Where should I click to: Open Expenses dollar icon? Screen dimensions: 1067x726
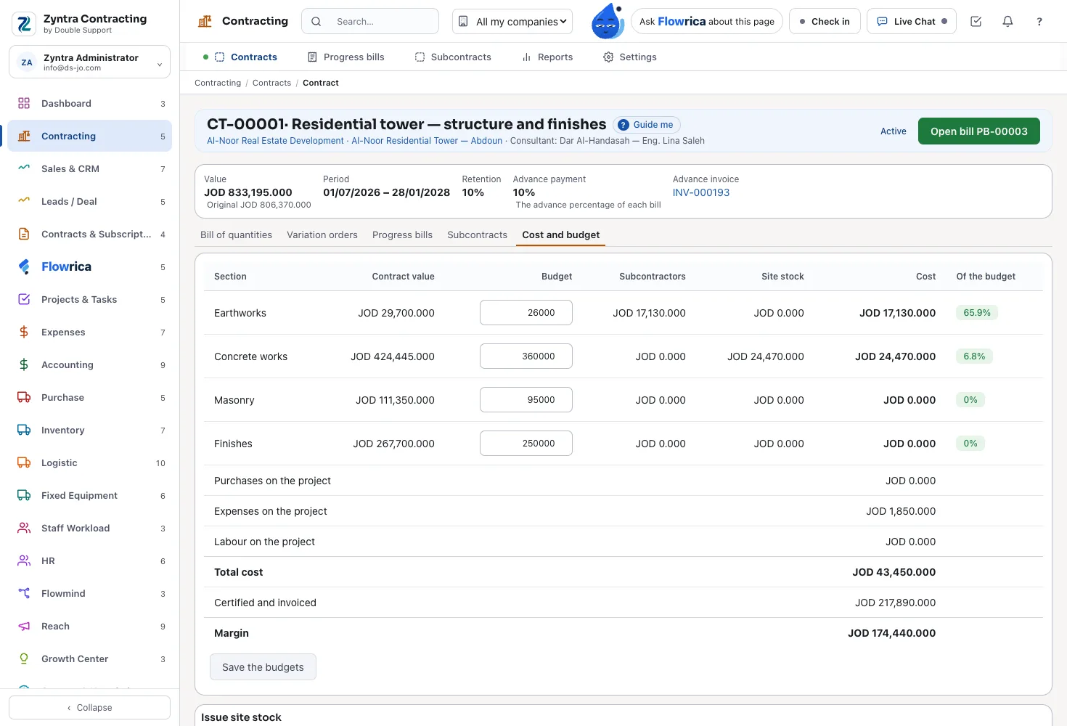(24, 332)
